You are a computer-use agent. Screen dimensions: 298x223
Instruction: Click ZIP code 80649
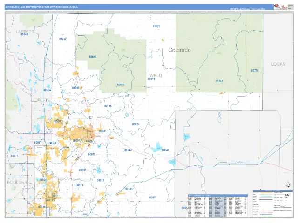pos(165,150)
